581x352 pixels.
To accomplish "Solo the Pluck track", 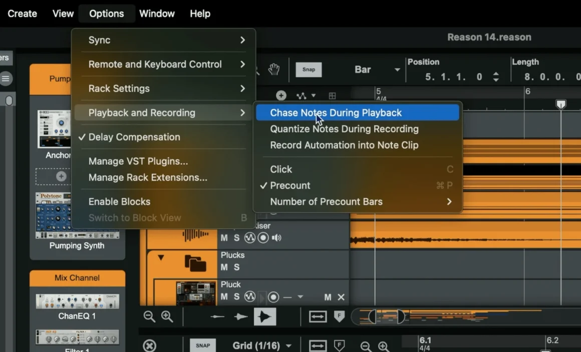I will pyautogui.click(x=236, y=296).
